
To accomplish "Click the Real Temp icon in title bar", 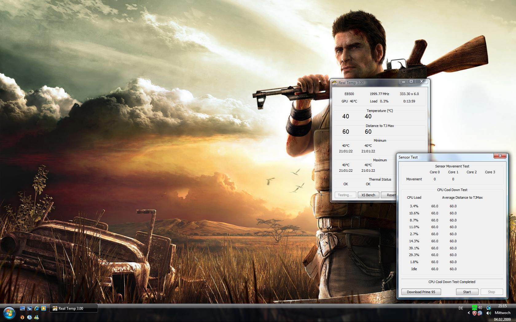I will point(334,82).
